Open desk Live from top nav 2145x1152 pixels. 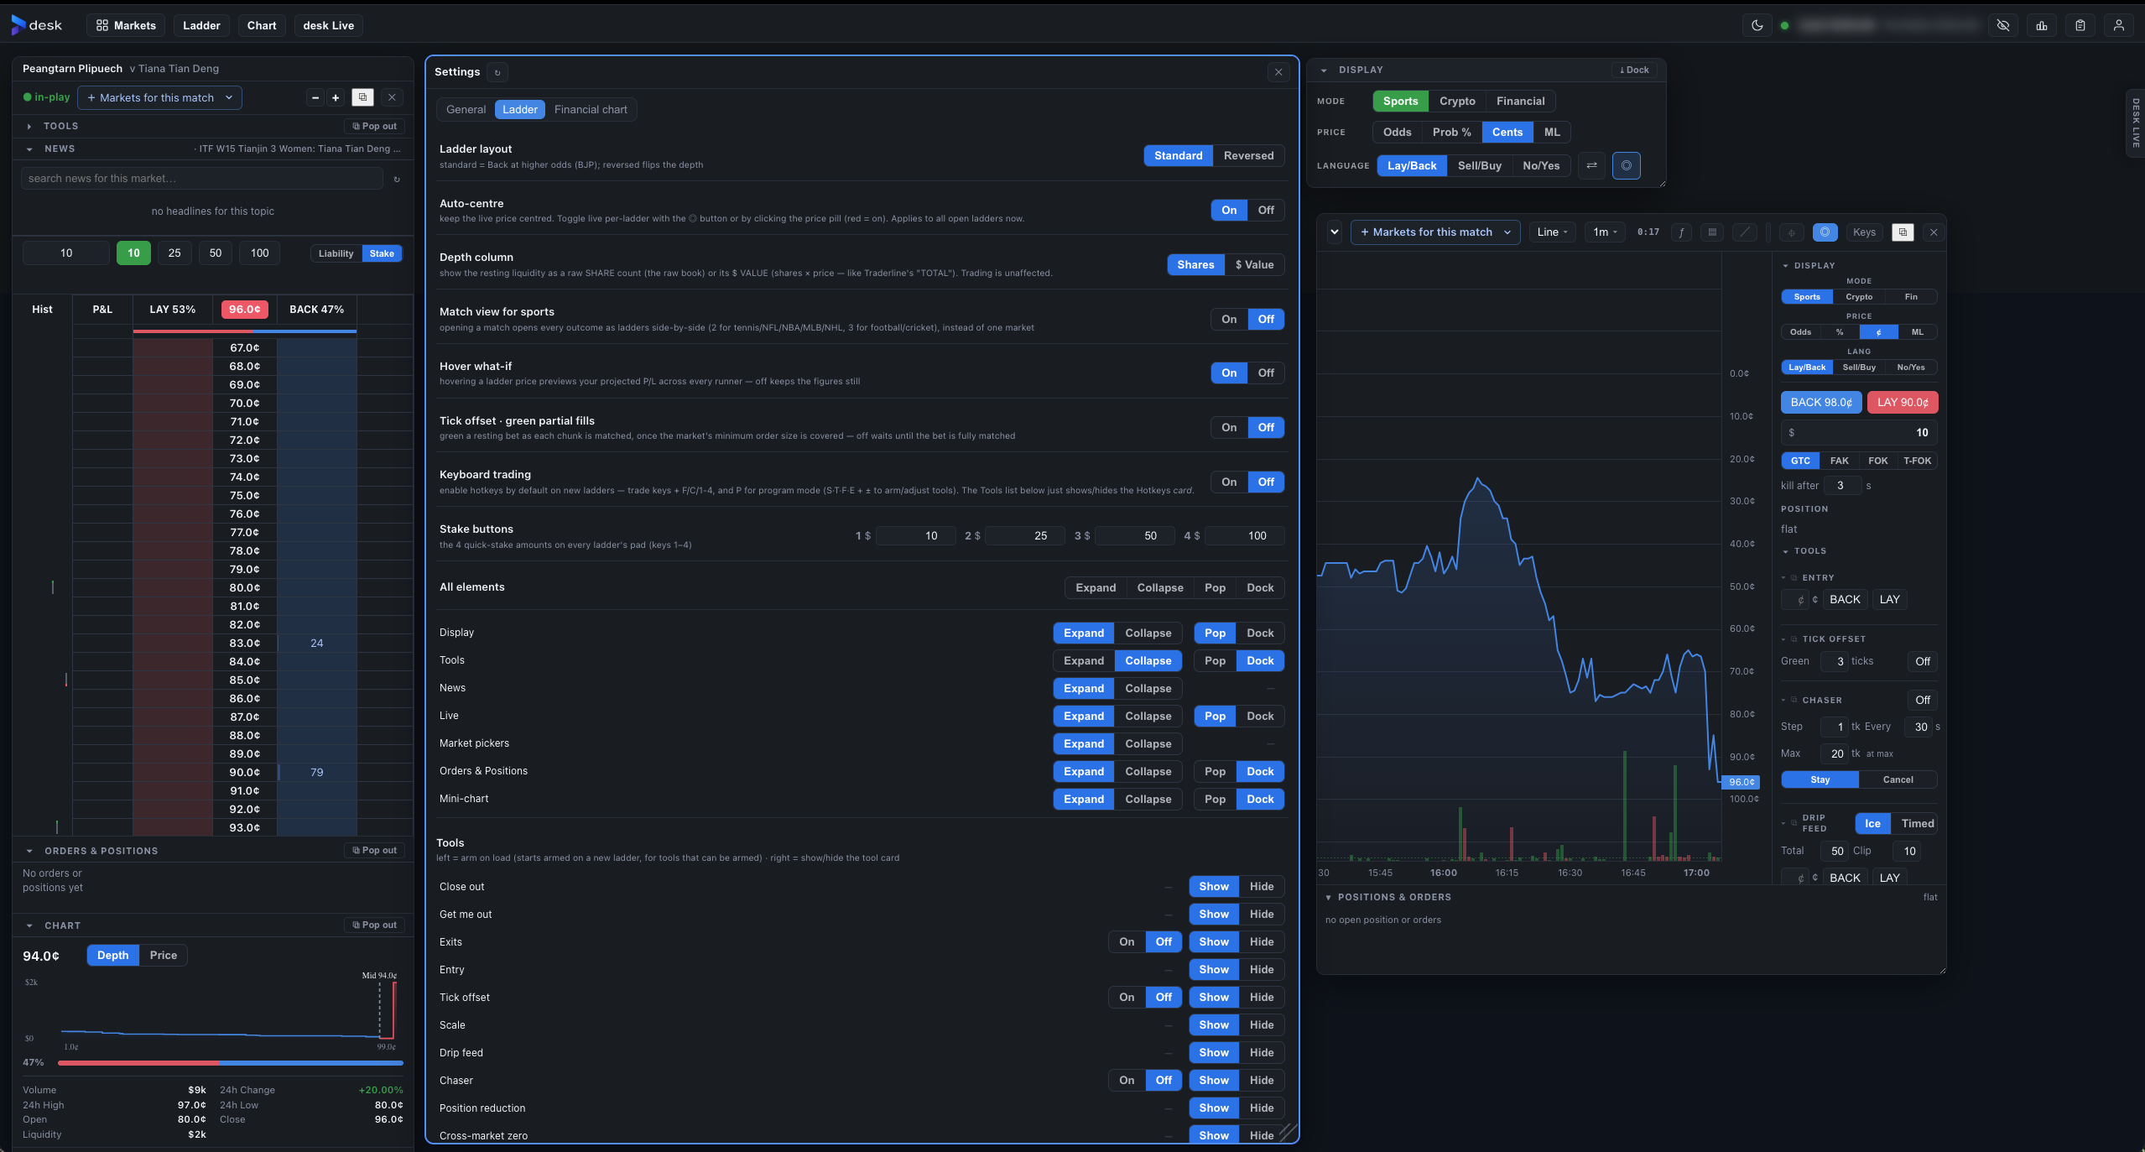pyautogui.click(x=328, y=25)
